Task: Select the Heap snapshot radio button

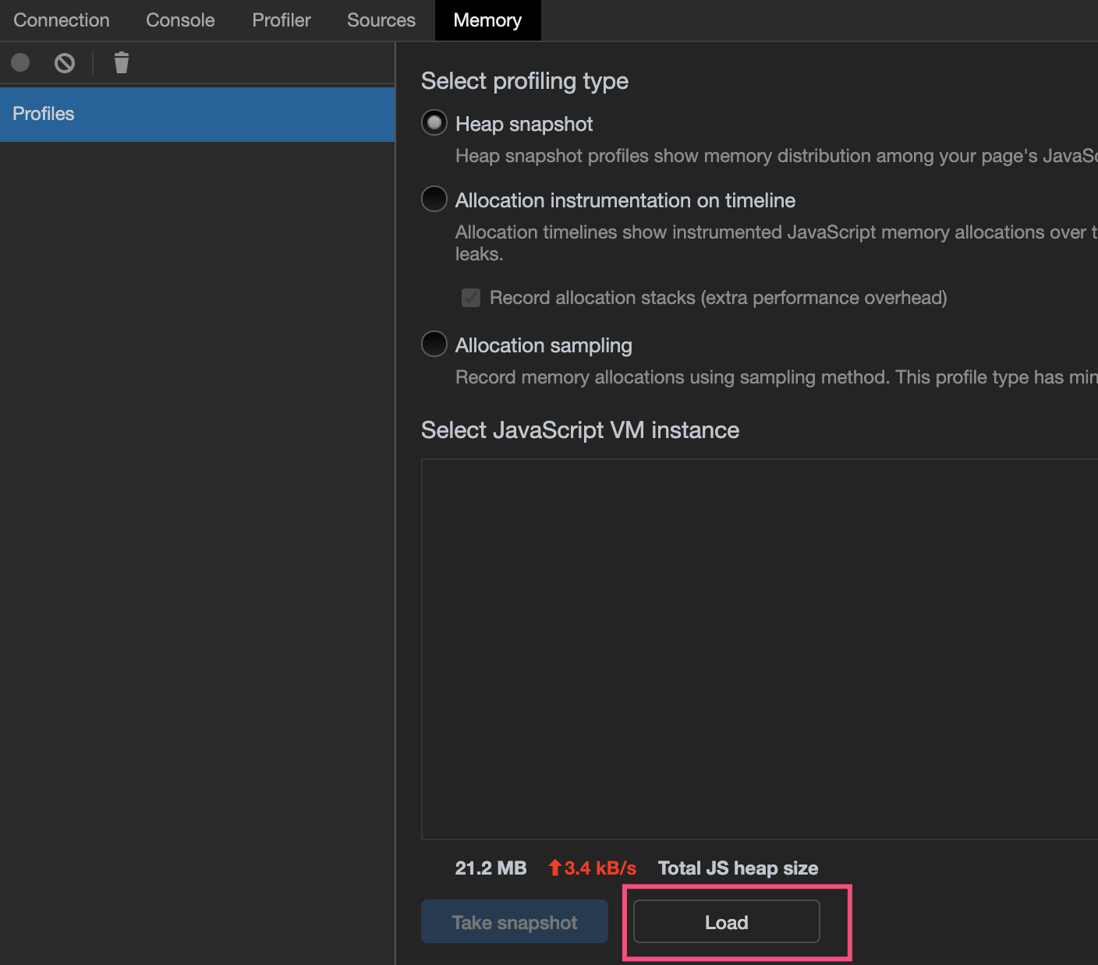Action: pyautogui.click(x=434, y=123)
